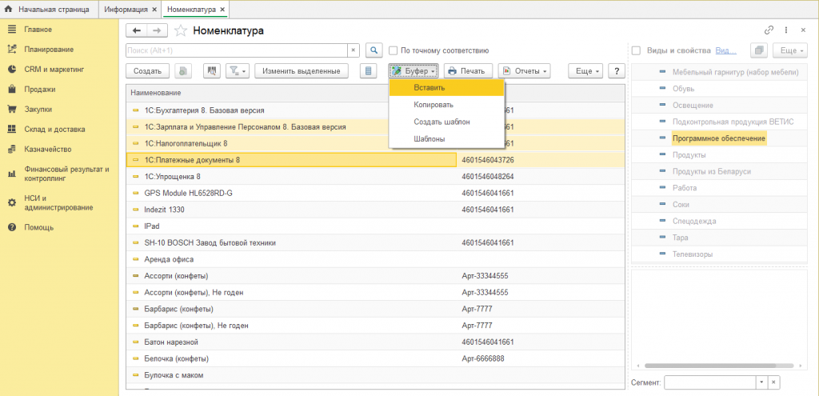The width and height of the screenshot is (819, 396).
Task: Click the forward navigation arrow
Action: click(158, 31)
